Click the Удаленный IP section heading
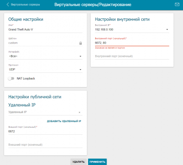 [x=22, y=105]
